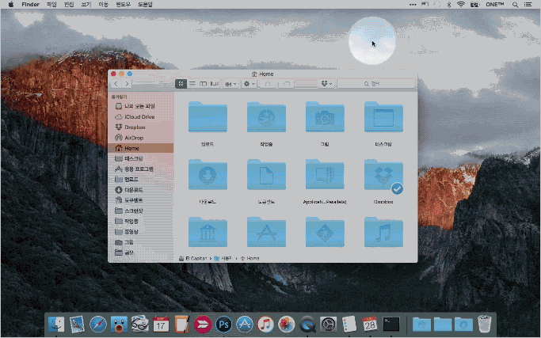Screen dimensions: 541x338
Task: Open the item arrangement dropdown in toolbar
Action: [230, 84]
